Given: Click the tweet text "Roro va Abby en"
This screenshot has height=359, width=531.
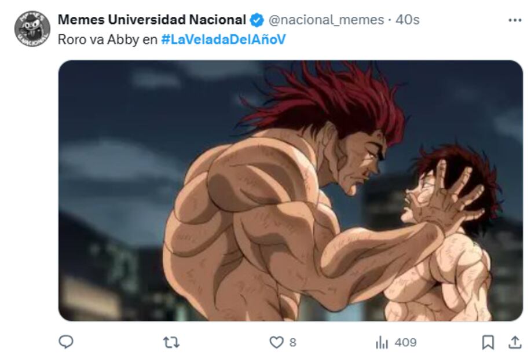Looking at the screenshot, I should 108,39.
